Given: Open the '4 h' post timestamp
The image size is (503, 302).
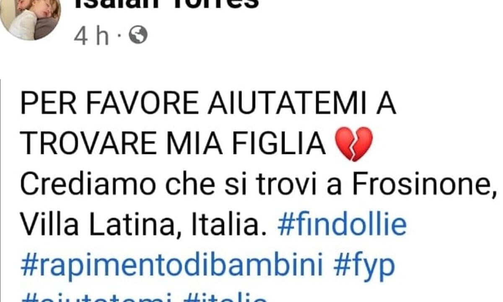Looking at the screenshot, I should (91, 36).
